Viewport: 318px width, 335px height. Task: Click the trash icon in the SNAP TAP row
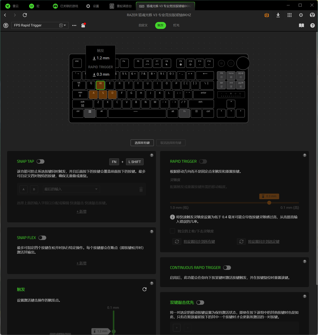[x=141, y=189]
